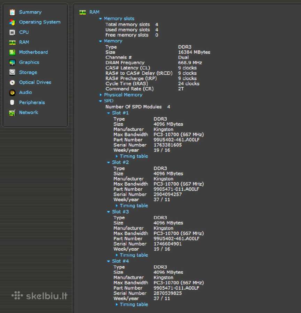
Task: Click the RAS# Precharge (tRP) label
Action: point(131,79)
